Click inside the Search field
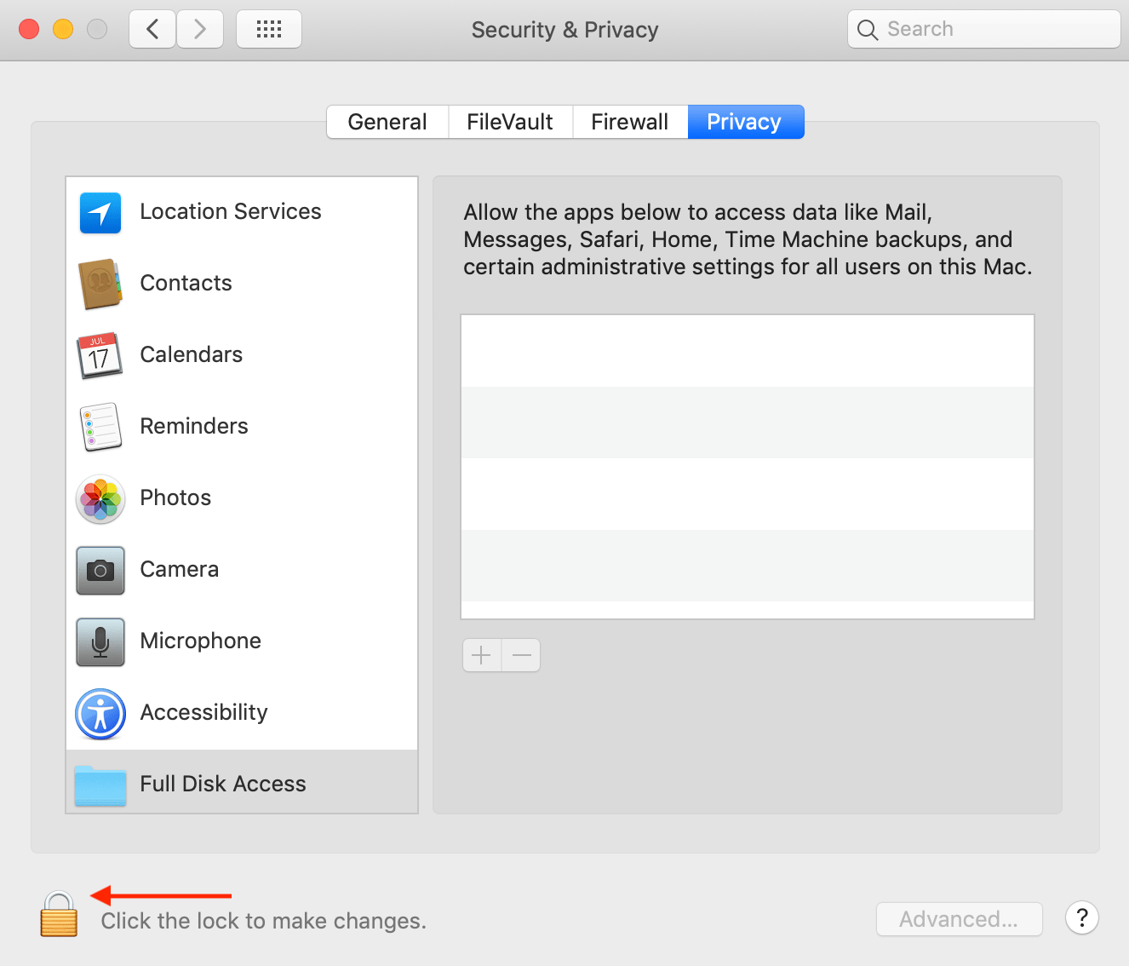Image resolution: width=1129 pixels, height=966 pixels. pyautogui.click(x=983, y=28)
